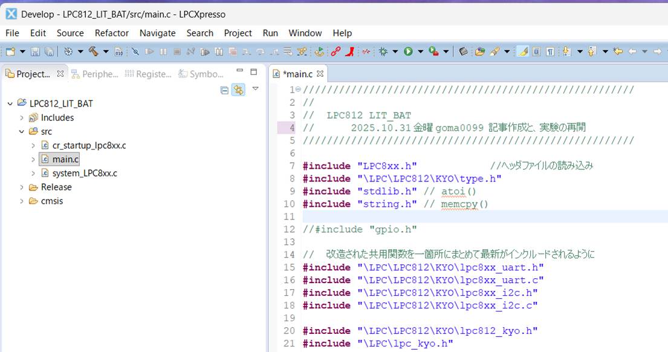
Task: Select system_LPC8xx.c in the project tree
Action: (x=84, y=174)
